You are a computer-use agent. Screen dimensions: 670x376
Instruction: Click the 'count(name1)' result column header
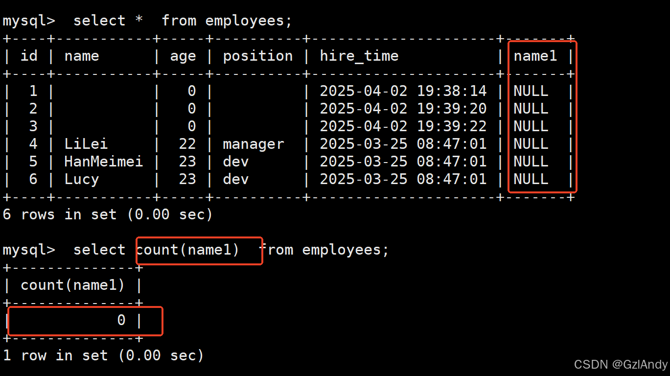click(73, 285)
